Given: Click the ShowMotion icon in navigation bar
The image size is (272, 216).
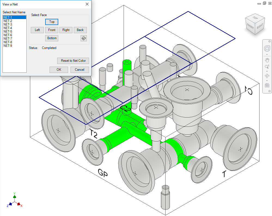Looking at the screenshot, I should [x=267, y=85].
